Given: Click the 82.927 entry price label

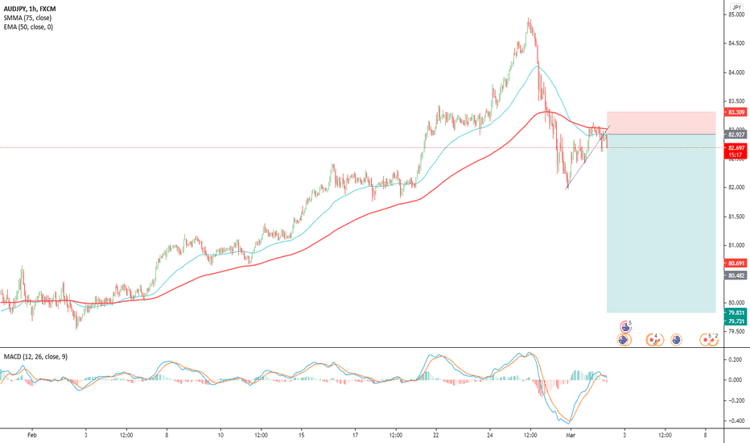Looking at the screenshot, I should click(736, 135).
